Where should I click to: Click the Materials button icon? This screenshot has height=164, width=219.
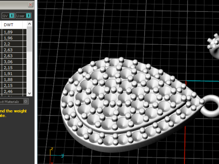(x=26, y=102)
